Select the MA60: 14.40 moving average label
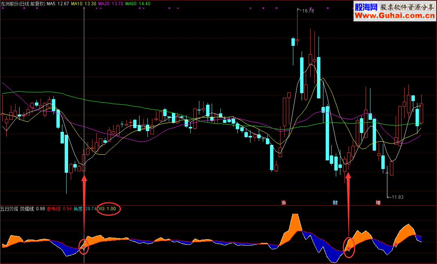 (138, 4)
